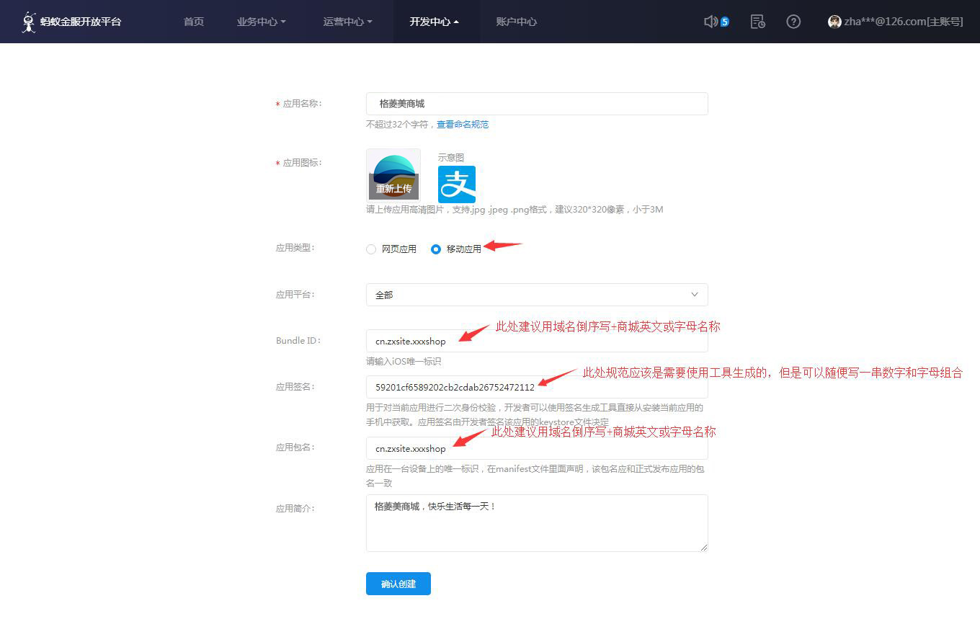Focus the 应用包名 input field
The height and width of the screenshot is (637, 980).
pyautogui.click(x=537, y=448)
